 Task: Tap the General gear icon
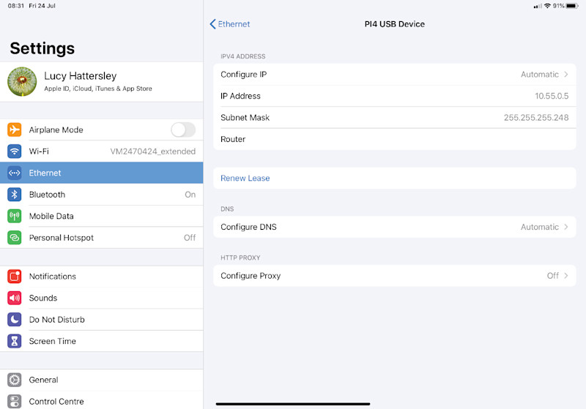(14, 380)
